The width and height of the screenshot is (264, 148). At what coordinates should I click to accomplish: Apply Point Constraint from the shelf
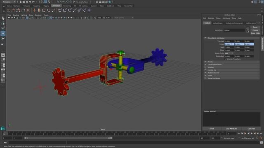(x=65, y=10)
